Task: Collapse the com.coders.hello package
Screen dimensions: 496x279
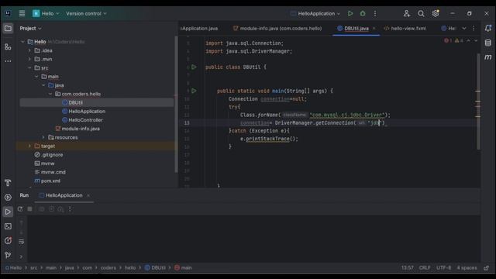Action: pos(50,94)
